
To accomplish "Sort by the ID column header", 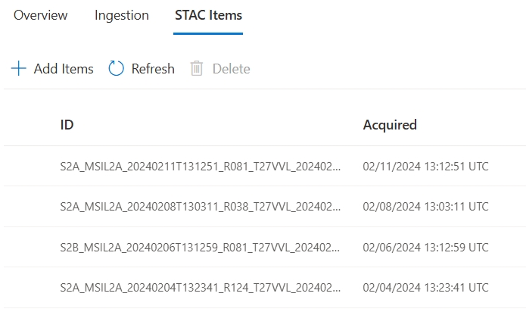I will pyautogui.click(x=67, y=125).
